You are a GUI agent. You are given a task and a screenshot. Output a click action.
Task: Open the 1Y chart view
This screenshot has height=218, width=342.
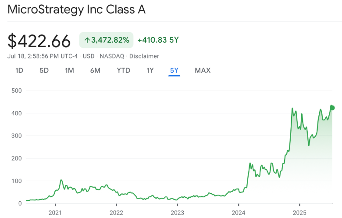(150, 70)
